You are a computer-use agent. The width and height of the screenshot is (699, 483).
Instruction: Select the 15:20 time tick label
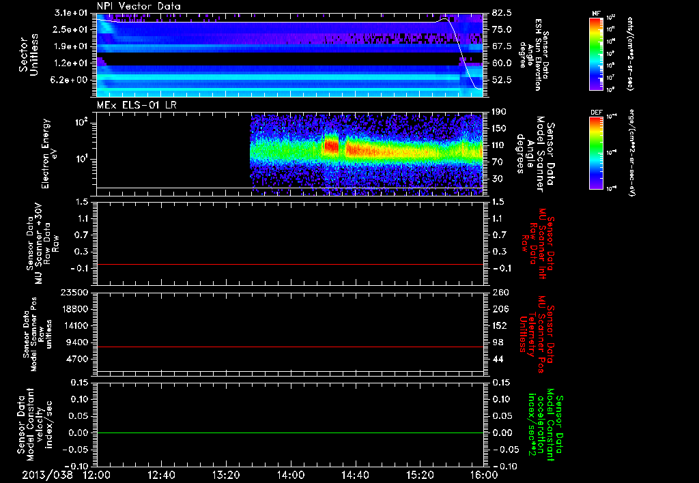click(x=420, y=475)
